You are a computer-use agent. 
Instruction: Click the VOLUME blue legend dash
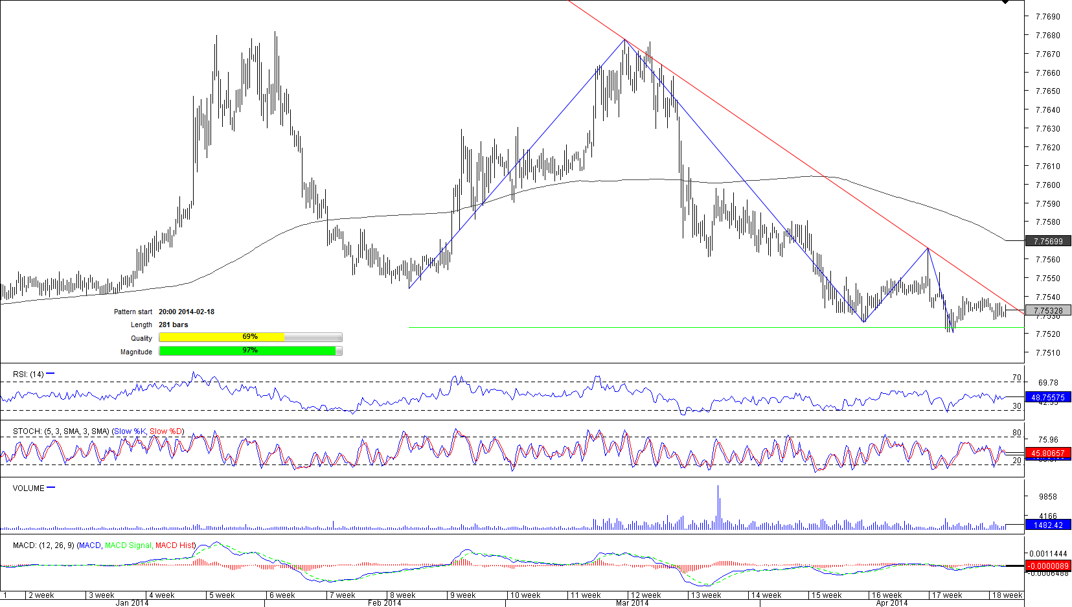51,488
